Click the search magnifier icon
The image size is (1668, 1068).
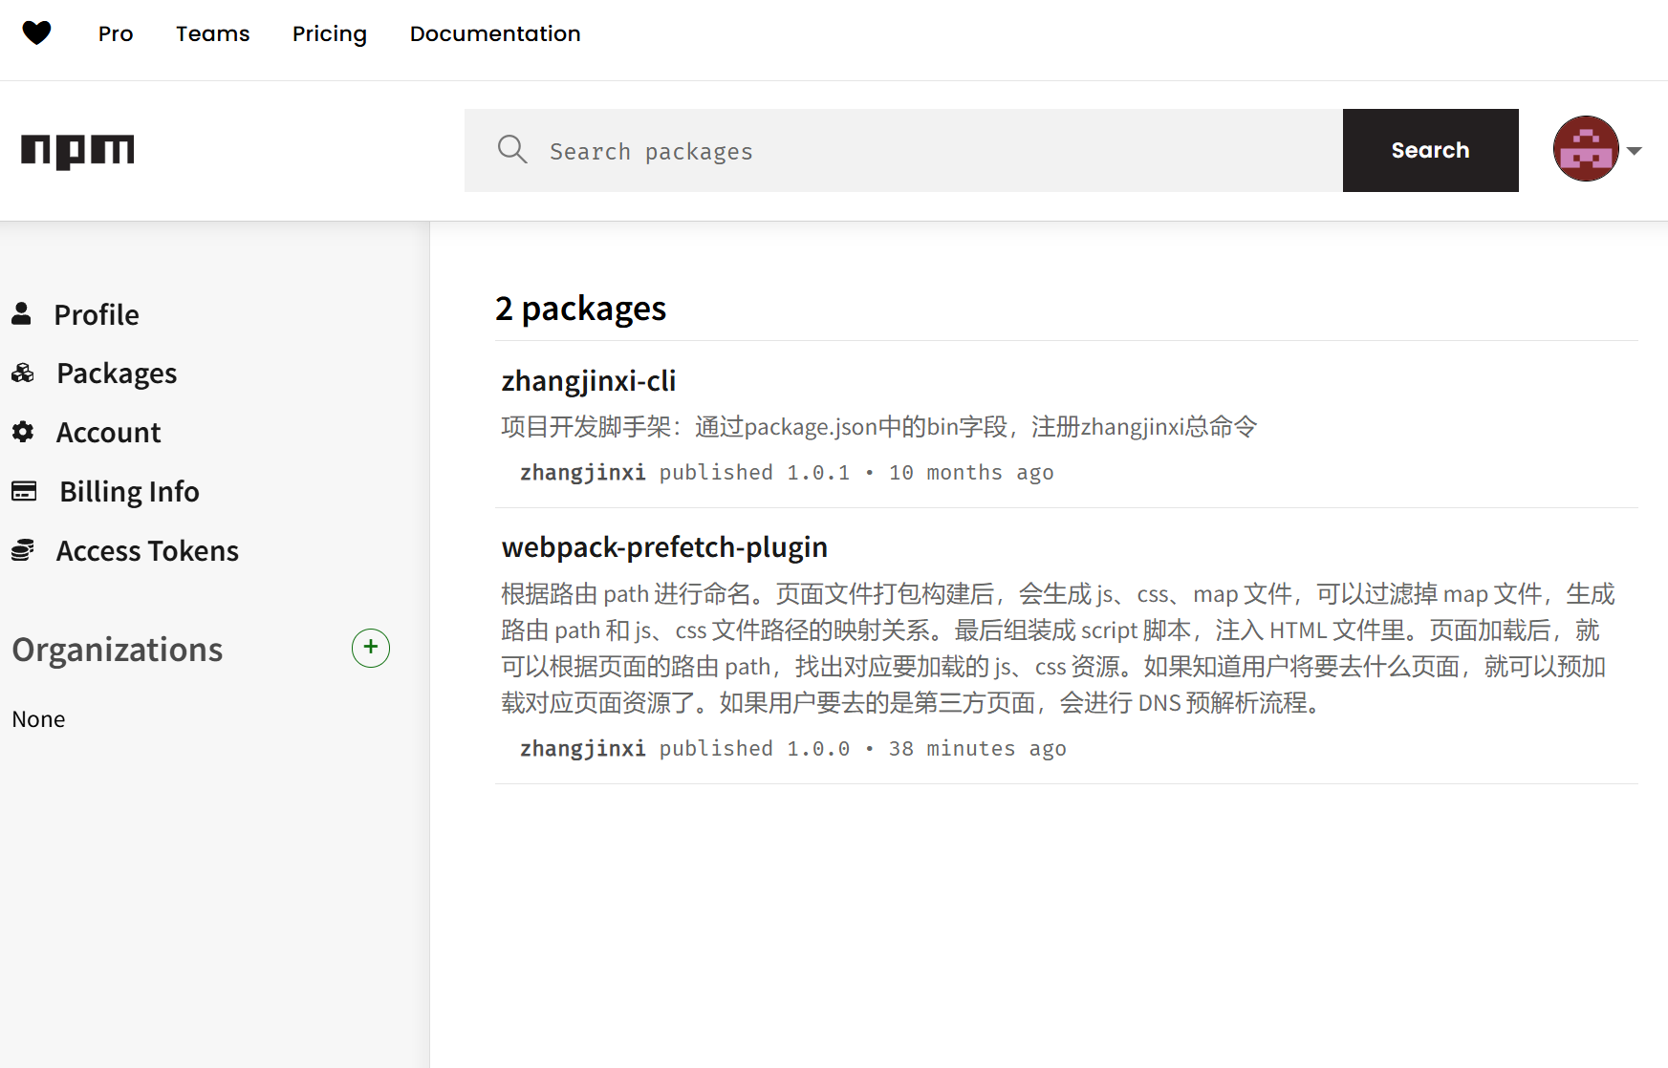(x=512, y=149)
